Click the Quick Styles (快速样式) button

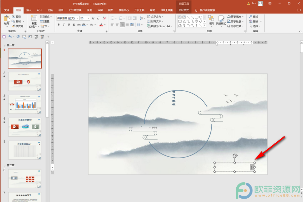click(221, 21)
